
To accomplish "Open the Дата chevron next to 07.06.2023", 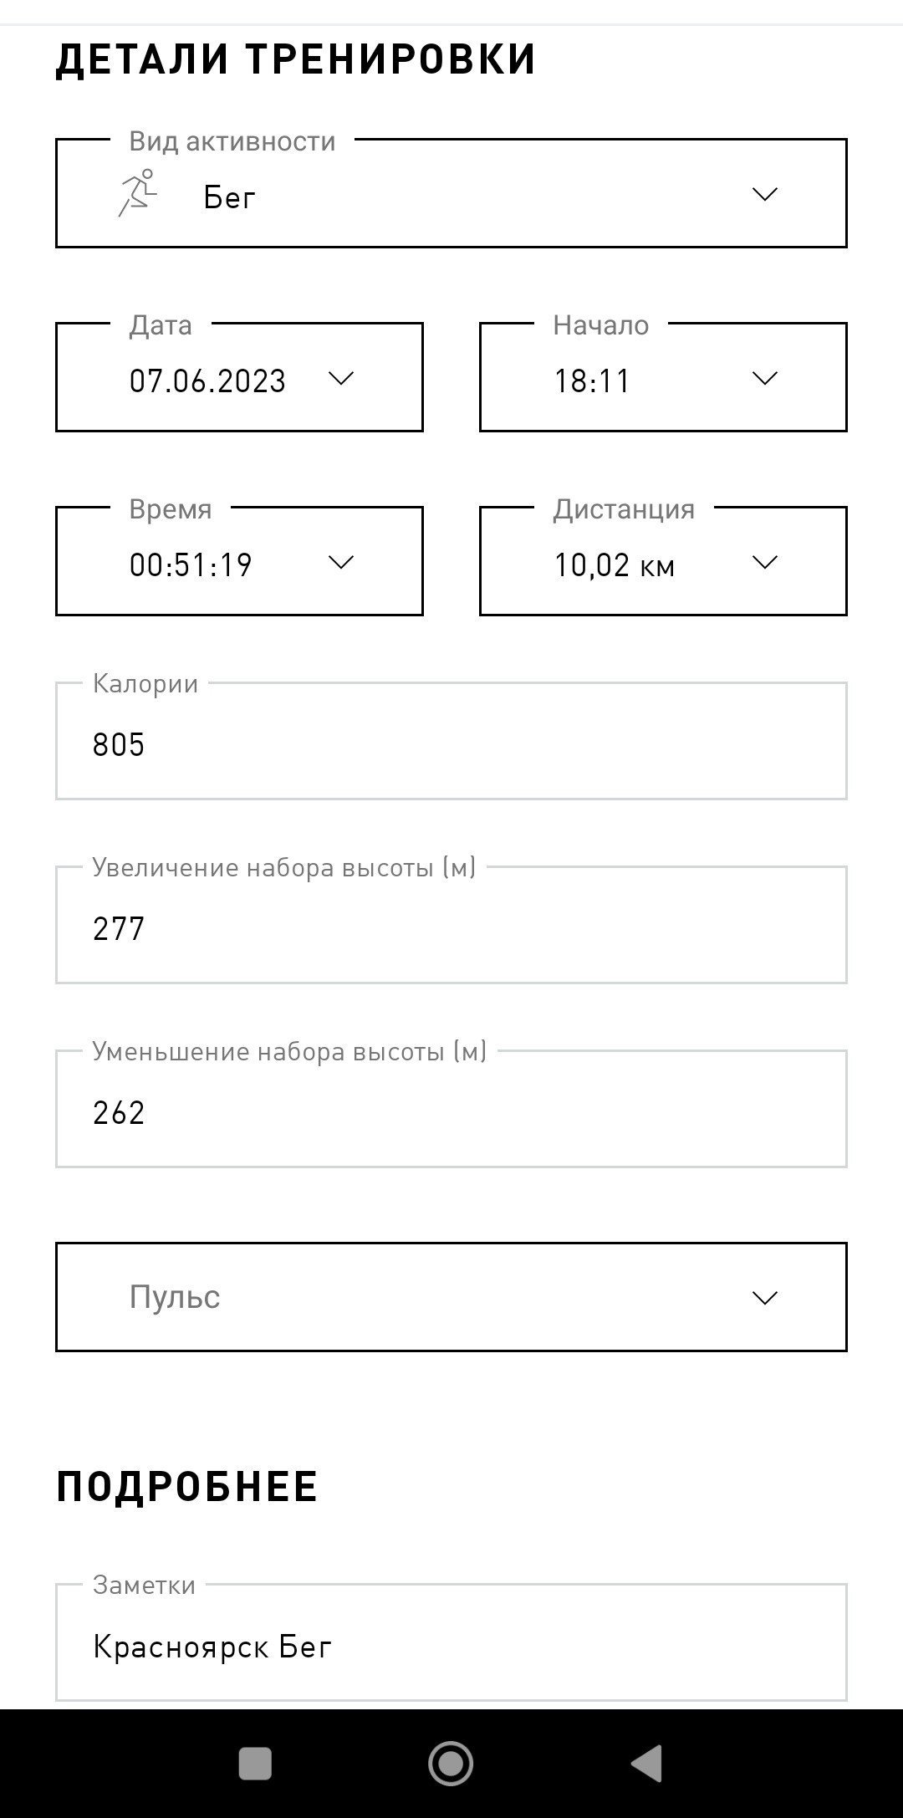I will (x=340, y=378).
